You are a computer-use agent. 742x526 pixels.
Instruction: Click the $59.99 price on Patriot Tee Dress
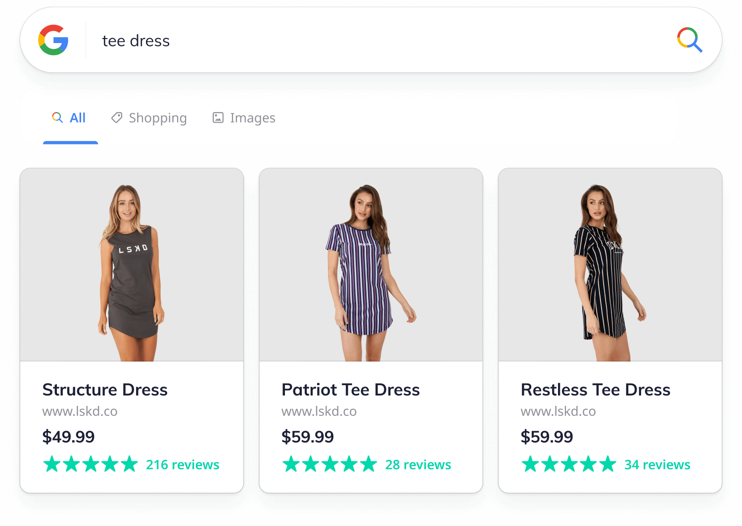[308, 437]
